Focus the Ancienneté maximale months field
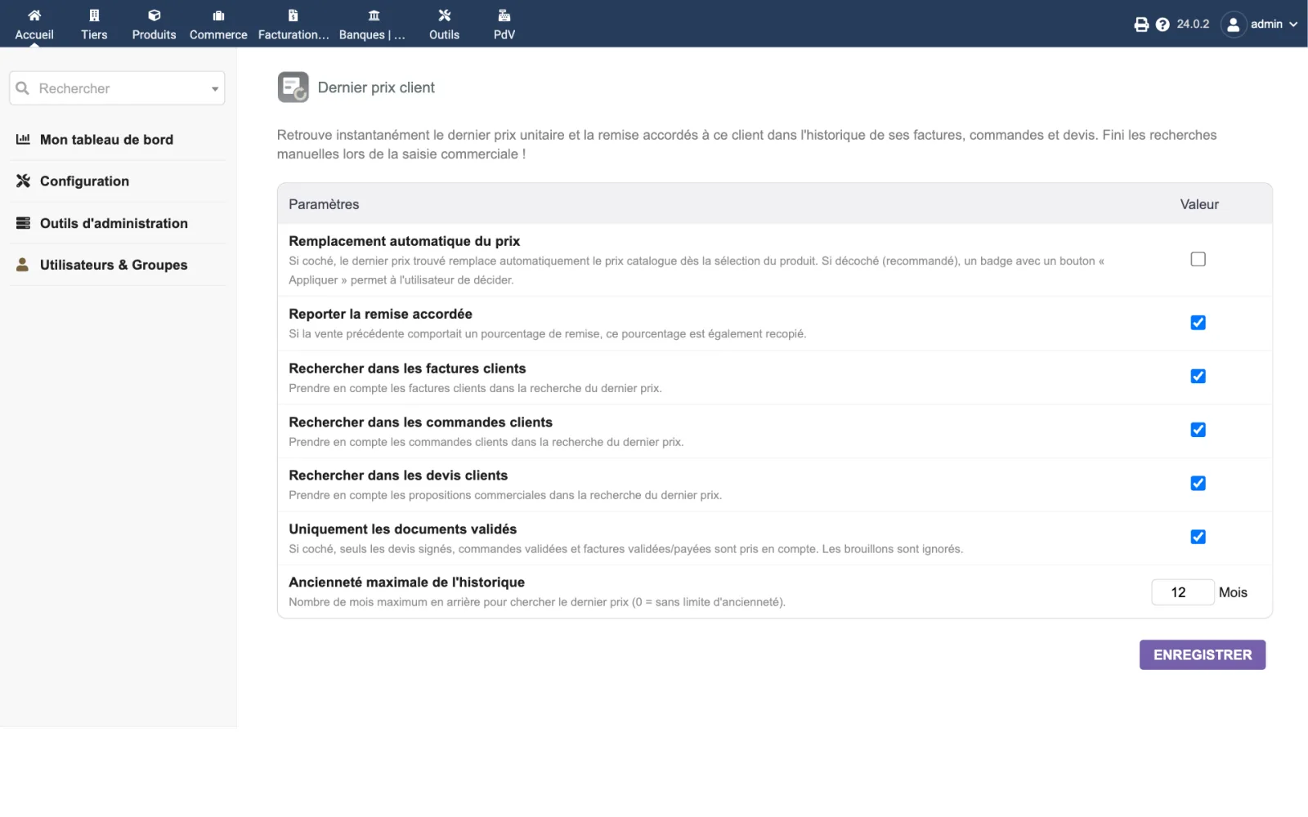Image resolution: width=1308 pixels, height=817 pixels. click(1182, 592)
